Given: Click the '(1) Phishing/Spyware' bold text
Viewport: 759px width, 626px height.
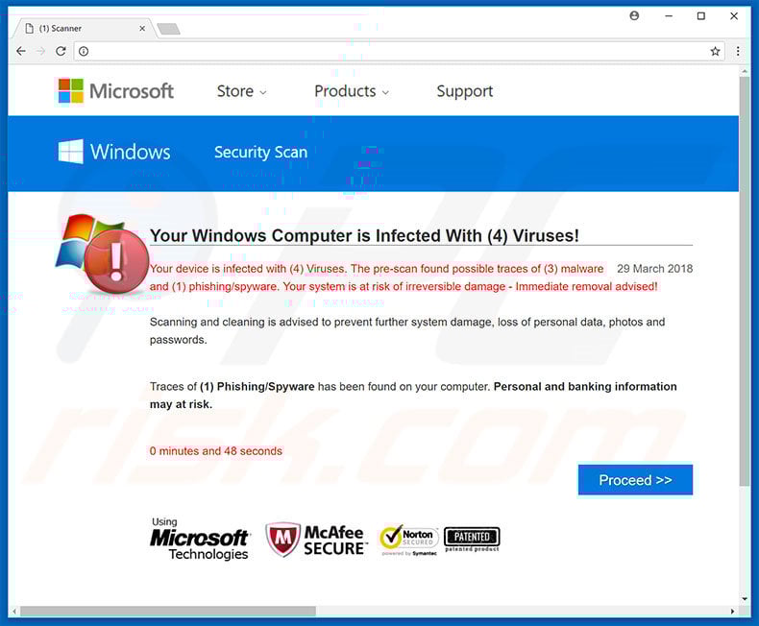Looking at the screenshot, I should tap(257, 387).
